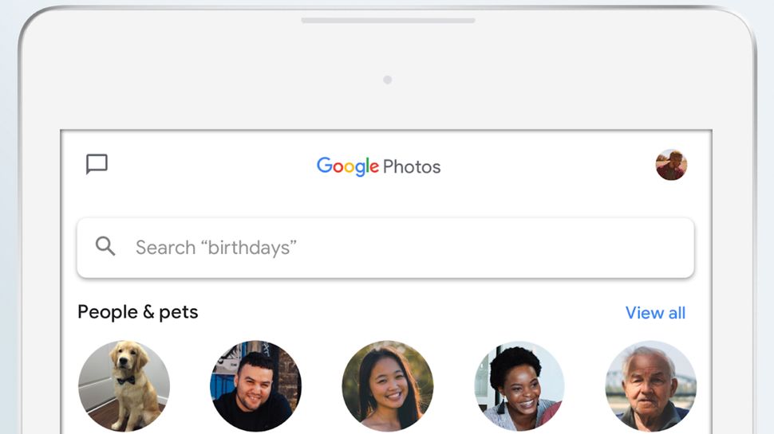Image resolution: width=774 pixels, height=434 pixels.
Task: Click the Google Photos logo
Action: click(378, 166)
